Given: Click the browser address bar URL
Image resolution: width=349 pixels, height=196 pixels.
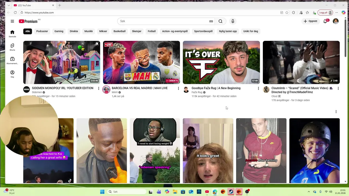Looking at the screenshot, I should 39,13.
